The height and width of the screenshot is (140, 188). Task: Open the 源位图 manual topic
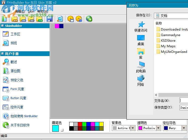tap(11, 71)
